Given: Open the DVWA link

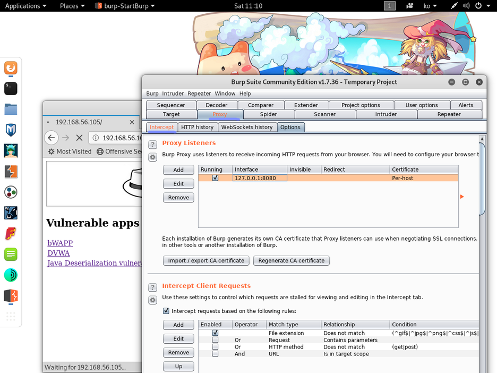Looking at the screenshot, I should [x=58, y=253].
